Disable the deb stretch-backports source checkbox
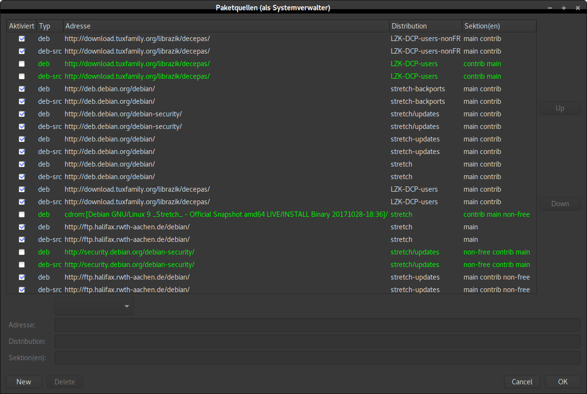This screenshot has width=587, height=394. click(22, 89)
